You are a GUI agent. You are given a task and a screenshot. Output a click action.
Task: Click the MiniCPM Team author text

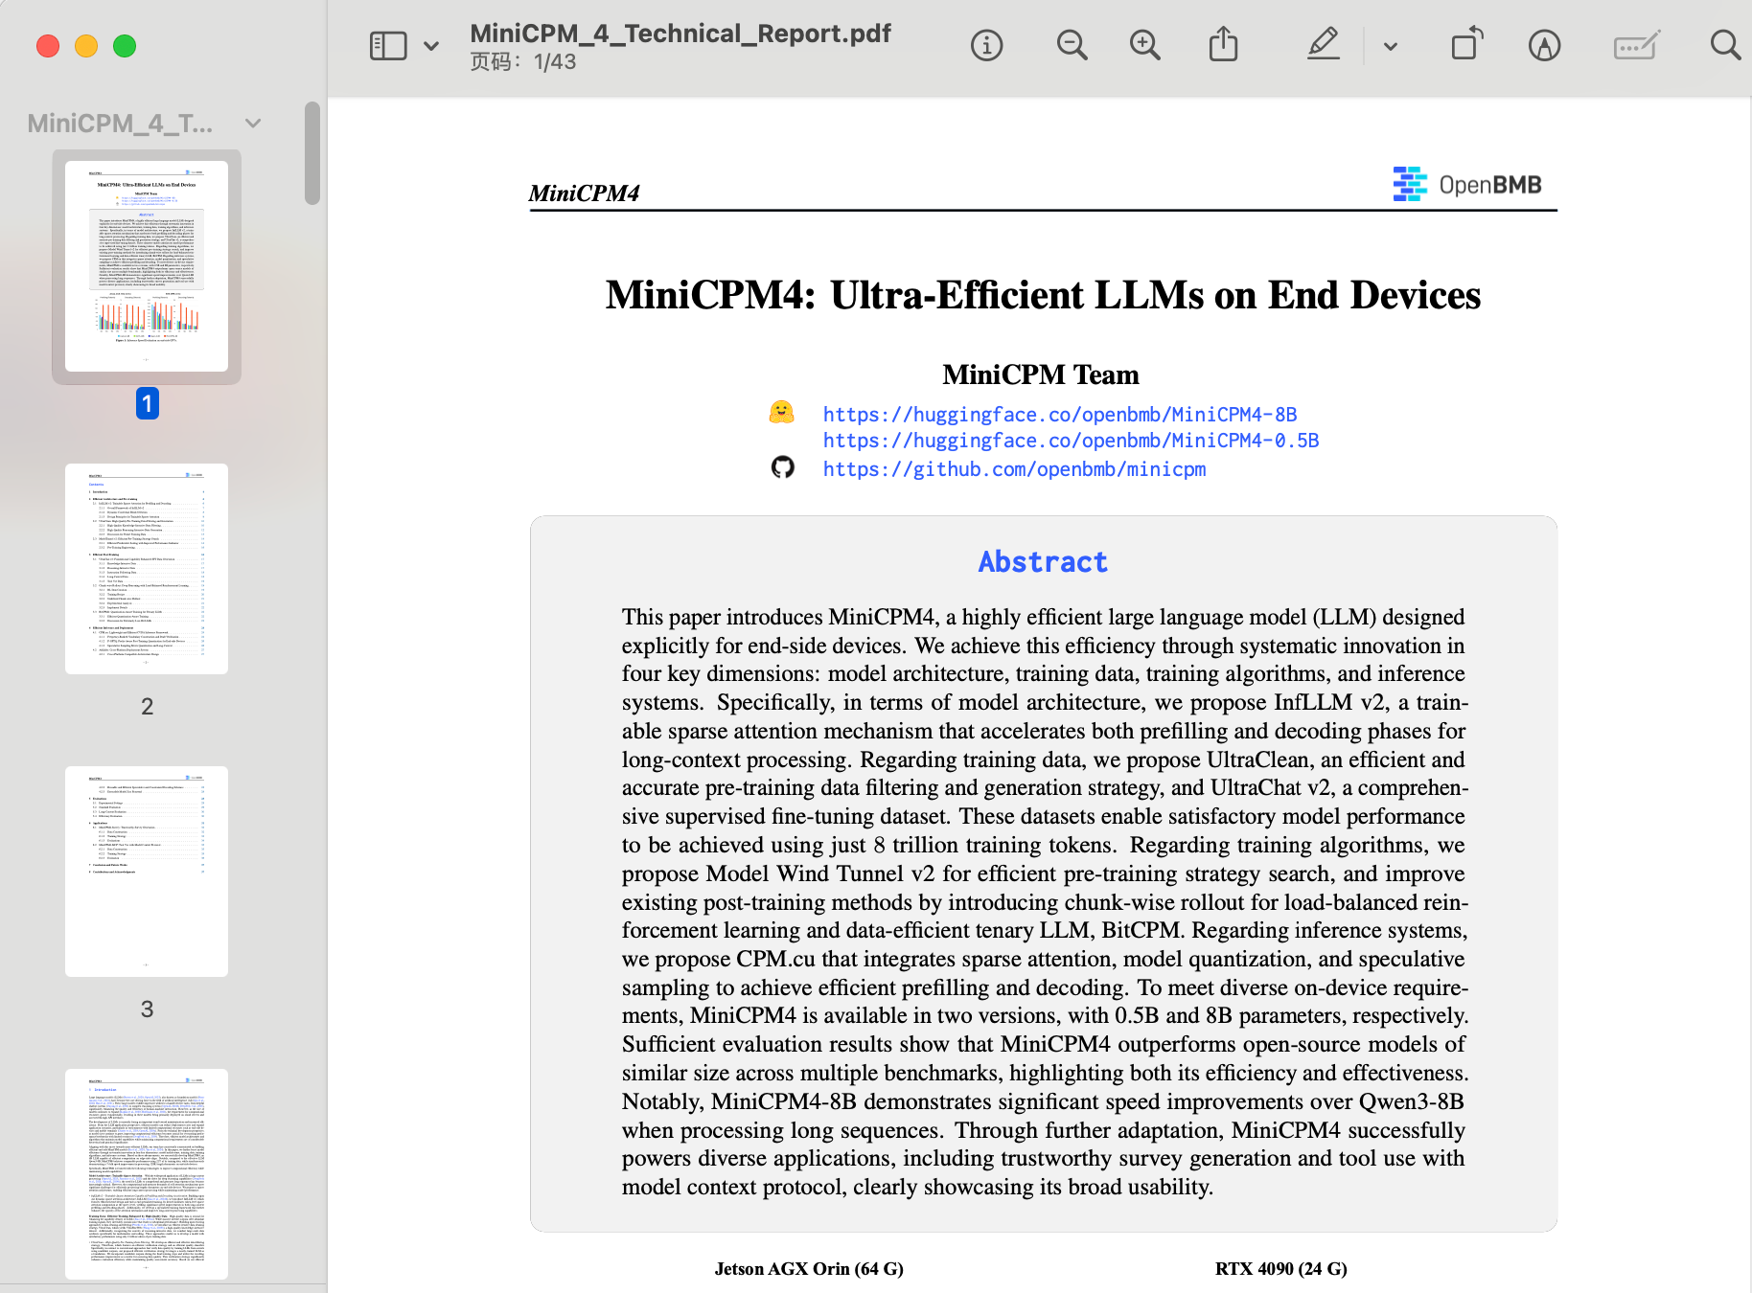1041,374
